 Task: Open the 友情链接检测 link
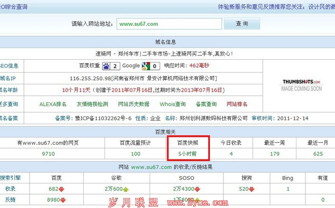tap(92, 104)
